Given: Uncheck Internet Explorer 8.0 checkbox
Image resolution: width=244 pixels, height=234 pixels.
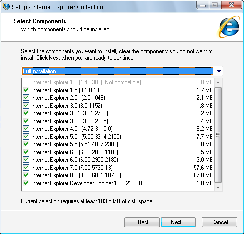Looking at the screenshot, I should coord(26,175).
